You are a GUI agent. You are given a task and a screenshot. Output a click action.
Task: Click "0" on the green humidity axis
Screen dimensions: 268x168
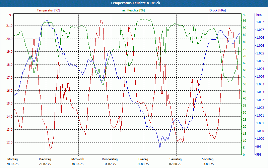click(x=244, y=155)
